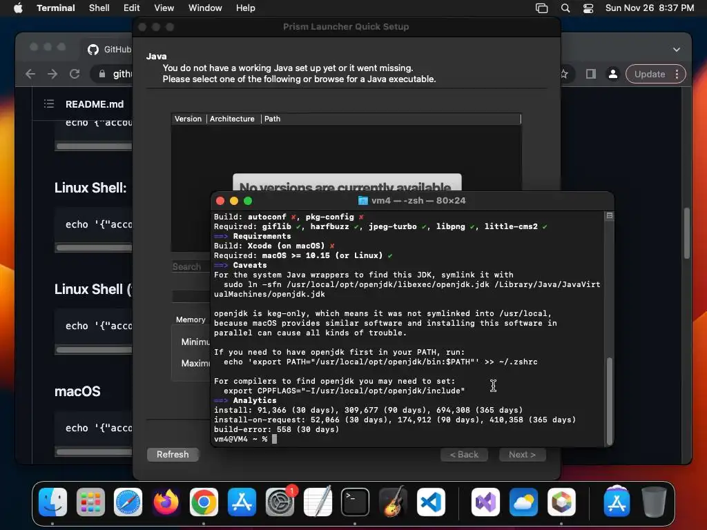Viewport: 707px width, 530px height.
Task: Open the Edit menu
Action: (x=131, y=8)
